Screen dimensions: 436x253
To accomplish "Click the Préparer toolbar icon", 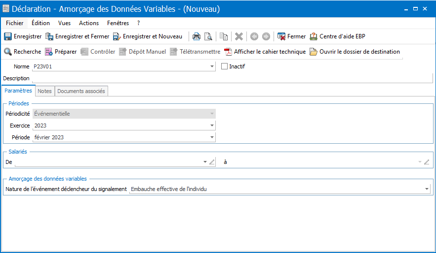I will click(x=49, y=52).
